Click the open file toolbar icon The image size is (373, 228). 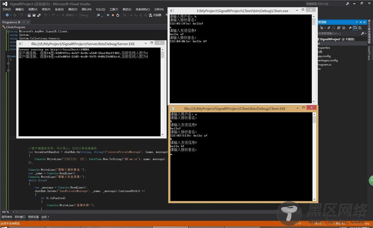point(29,15)
